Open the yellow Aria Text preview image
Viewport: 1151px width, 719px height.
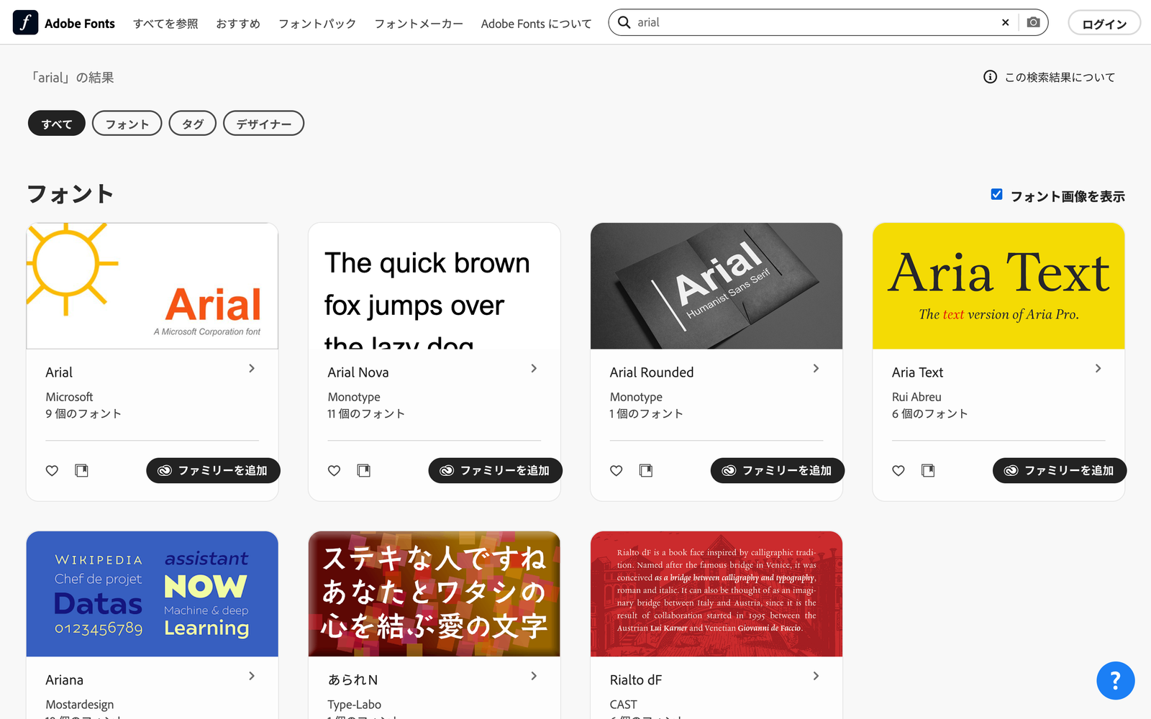(x=998, y=286)
